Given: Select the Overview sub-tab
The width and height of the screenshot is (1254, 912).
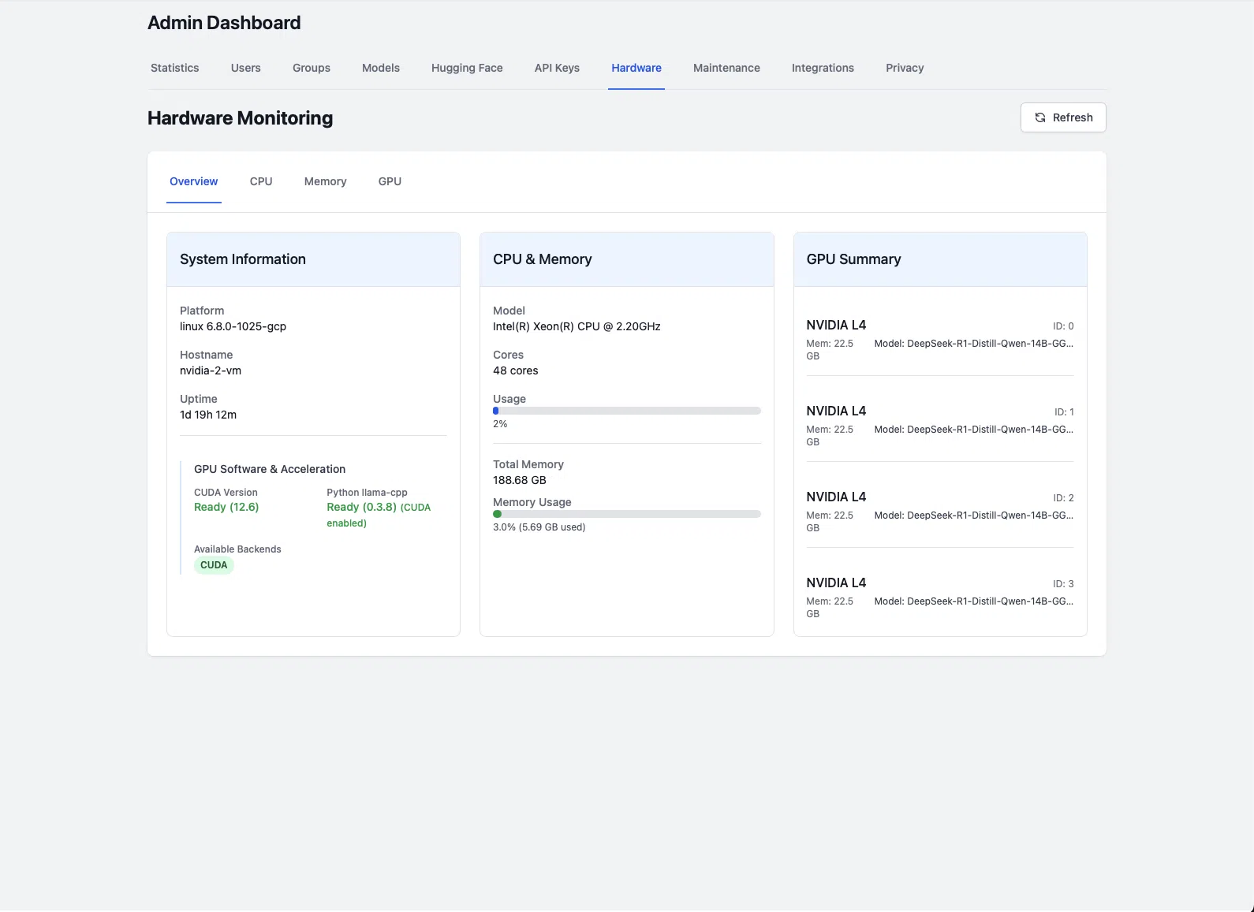Looking at the screenshot, I should pyautogui.click(x=193, y=181).
